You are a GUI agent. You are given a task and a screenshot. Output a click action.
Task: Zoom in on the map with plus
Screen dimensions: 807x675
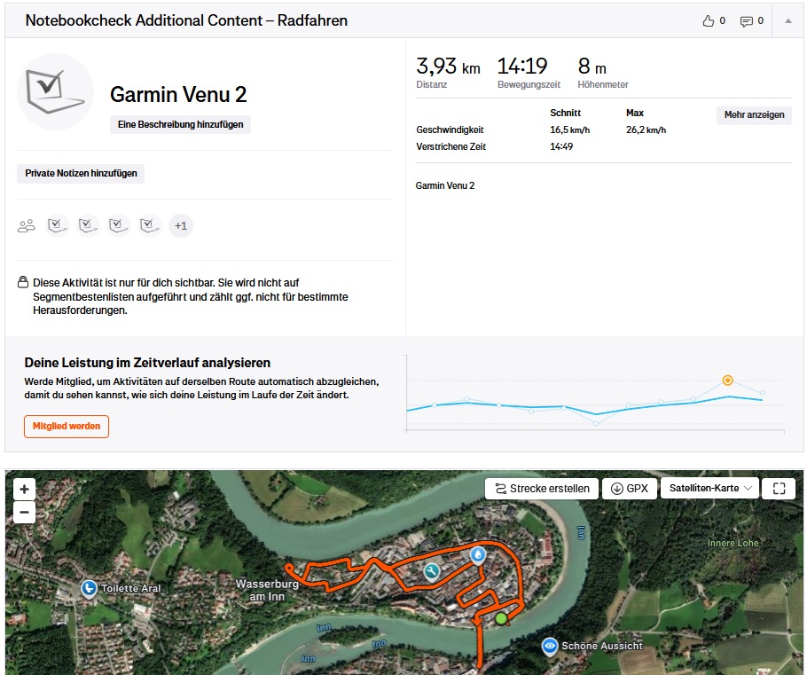tap(25, 489)
